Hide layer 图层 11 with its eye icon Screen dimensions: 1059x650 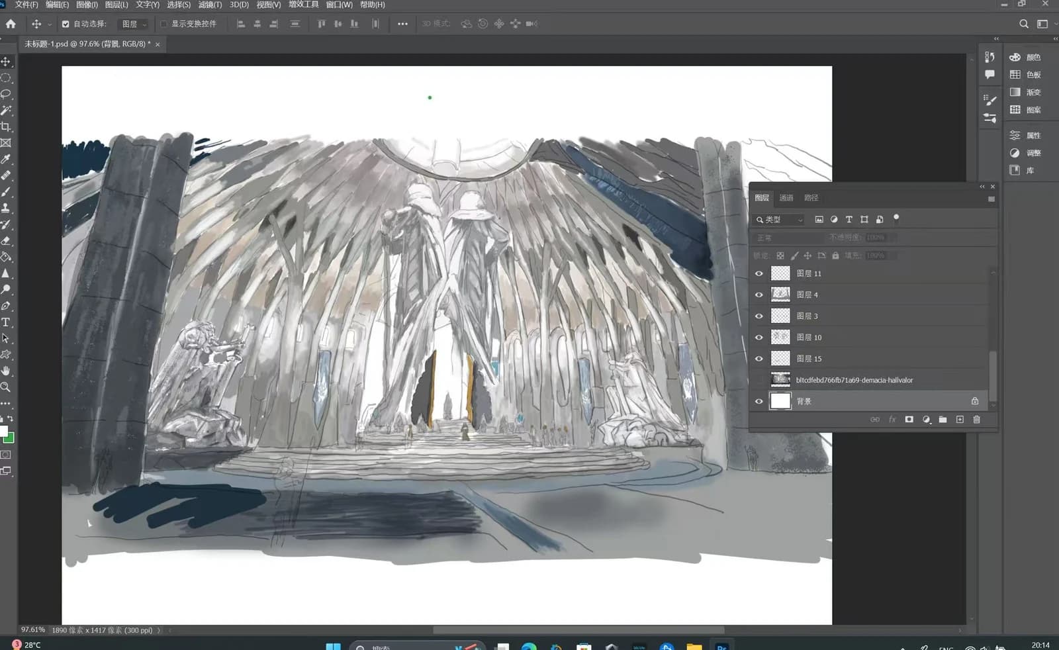[x=759, y=273]
